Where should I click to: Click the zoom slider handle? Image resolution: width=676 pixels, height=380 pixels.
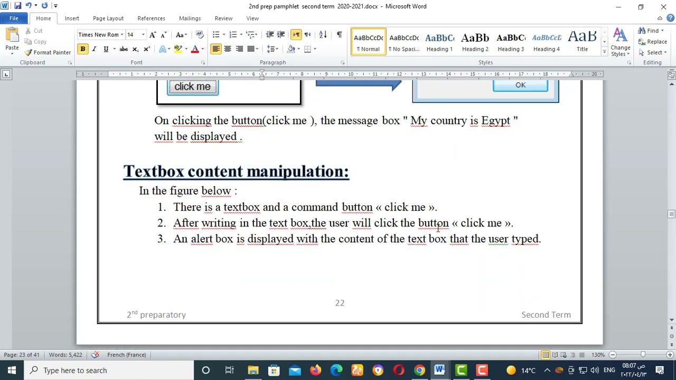643,355
